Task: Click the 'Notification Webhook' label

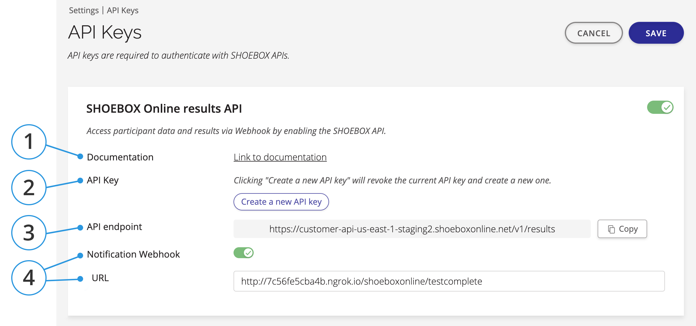Action: (x=133, y=254)
